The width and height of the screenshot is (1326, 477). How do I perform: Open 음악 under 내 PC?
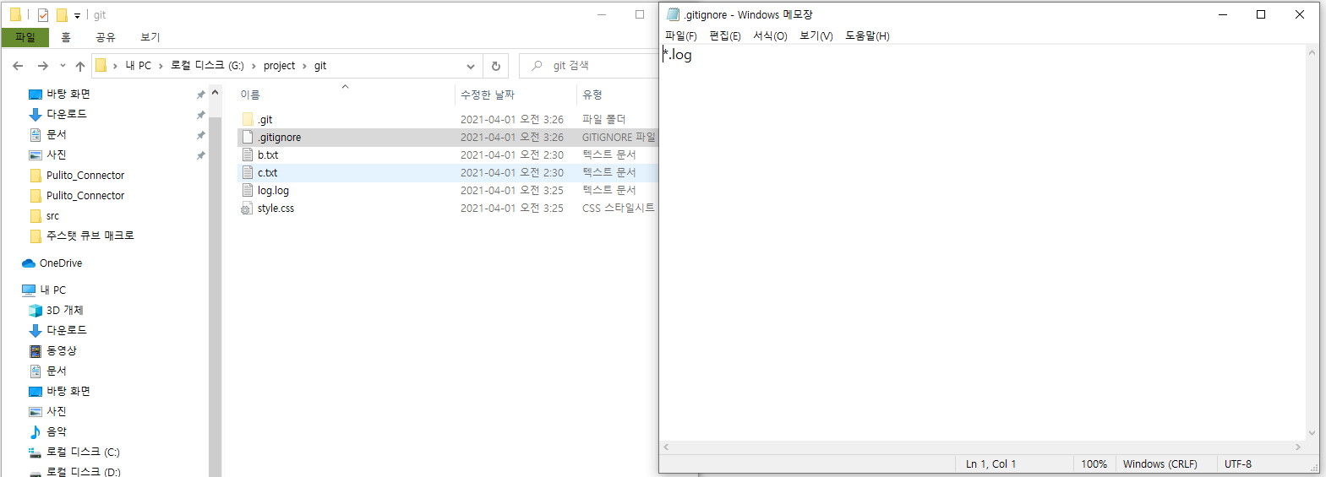click(57, 431)
